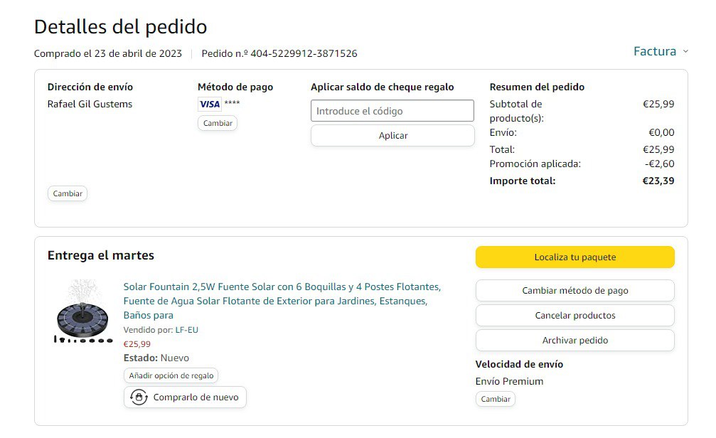Visit the LF-EU seller link
716x438 pixels.
coord(187,330)
